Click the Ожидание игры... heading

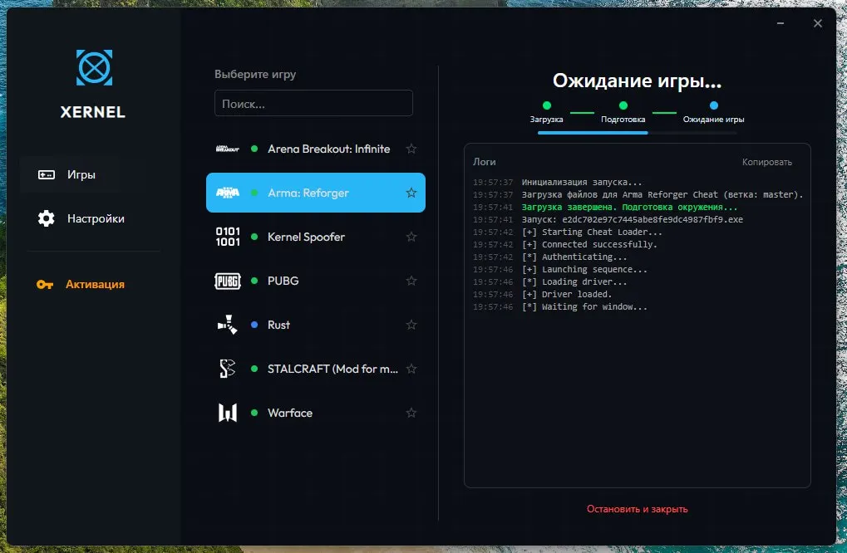pyautogui.click(x=637, y=81)
